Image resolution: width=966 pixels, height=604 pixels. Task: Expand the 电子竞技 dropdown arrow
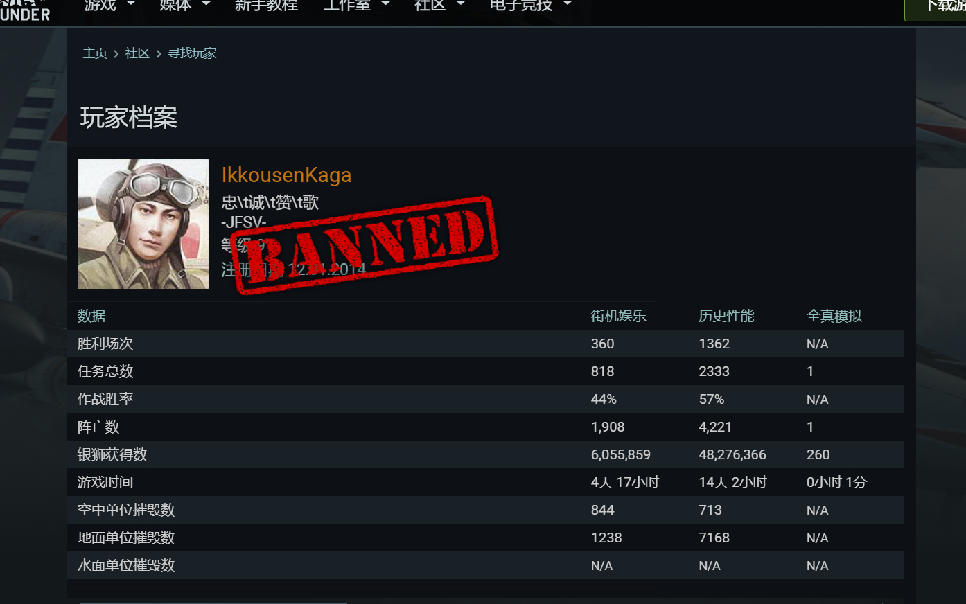[568, 5]
